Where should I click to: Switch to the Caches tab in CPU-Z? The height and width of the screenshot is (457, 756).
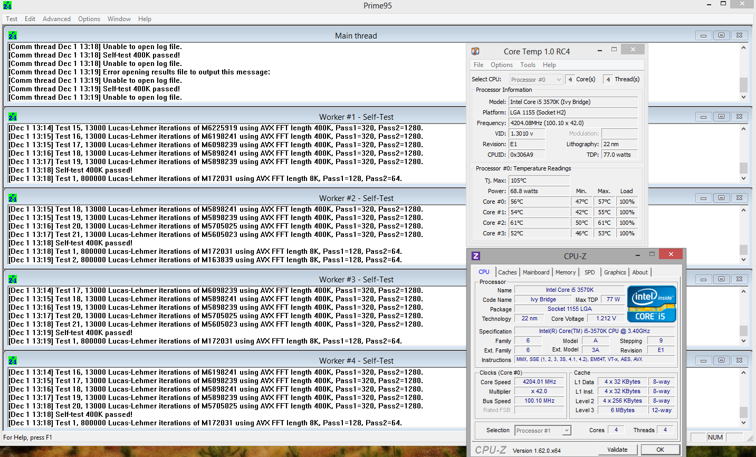coord(508,272)
